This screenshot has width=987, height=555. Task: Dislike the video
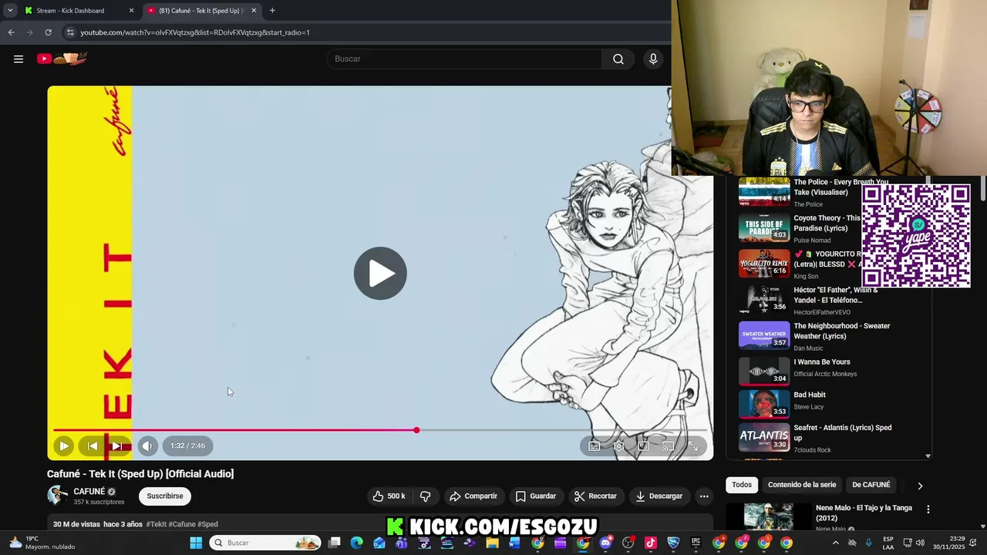[425, 496]
